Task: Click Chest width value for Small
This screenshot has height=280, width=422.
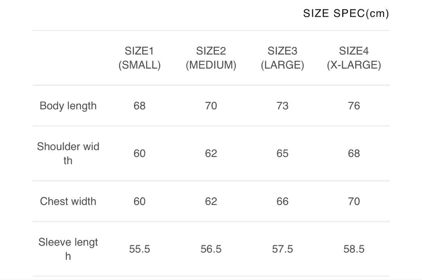Action: [139, 202]
